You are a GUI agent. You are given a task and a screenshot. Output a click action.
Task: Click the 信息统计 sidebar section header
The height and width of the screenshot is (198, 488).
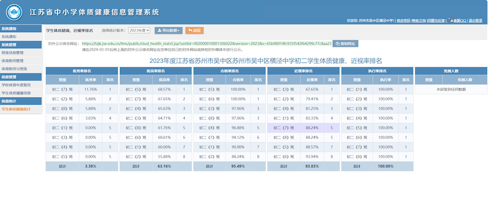[x=21, y=101]
